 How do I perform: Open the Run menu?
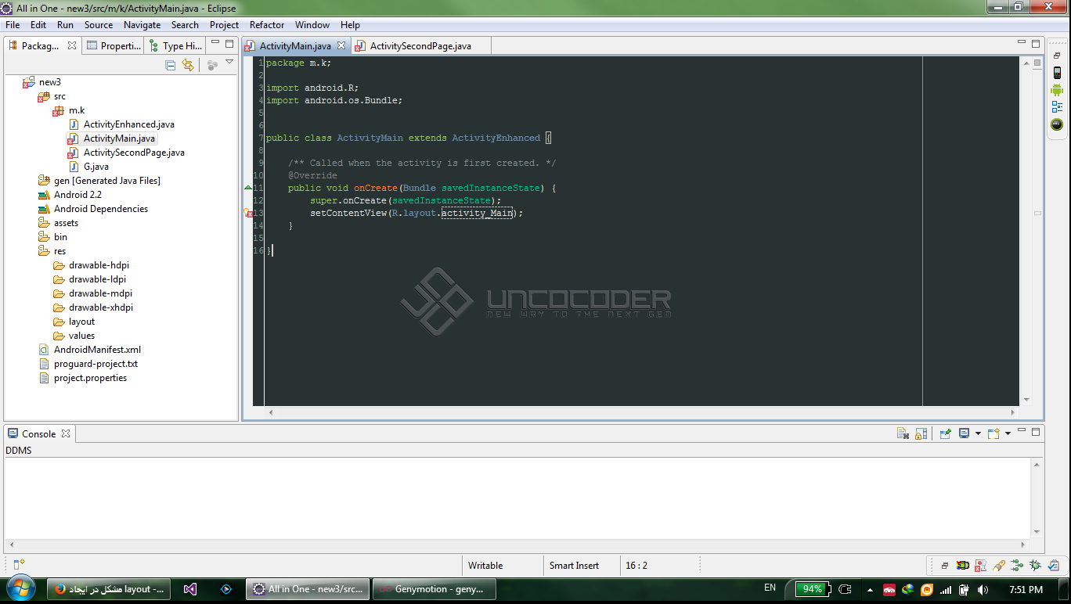(65, 25)
